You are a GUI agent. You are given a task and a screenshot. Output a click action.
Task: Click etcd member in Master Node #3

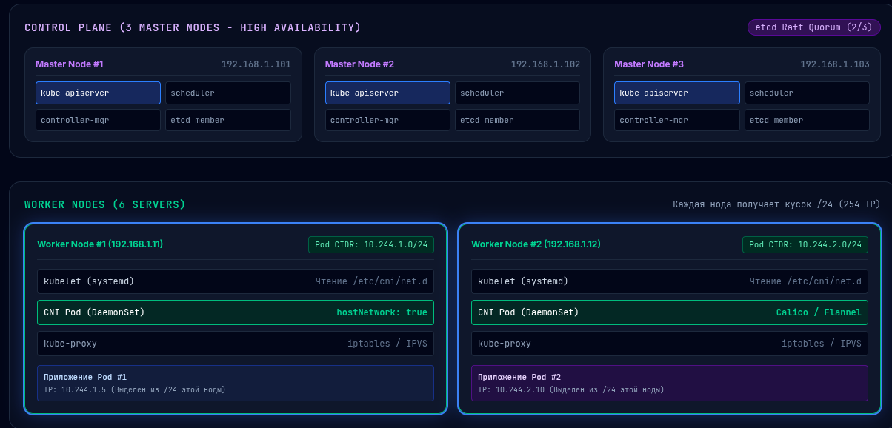click(807, 120)
